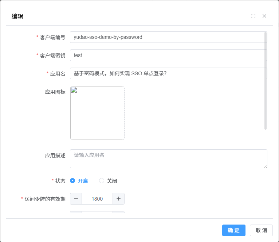The image size is (279, 242).
Task: Expand the edit dialog to fullscreen
Action: [253, 16]
